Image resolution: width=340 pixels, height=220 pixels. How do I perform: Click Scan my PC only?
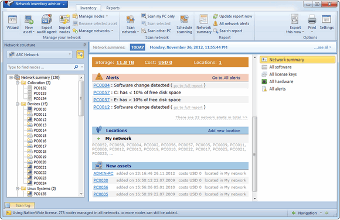(158, 16)
